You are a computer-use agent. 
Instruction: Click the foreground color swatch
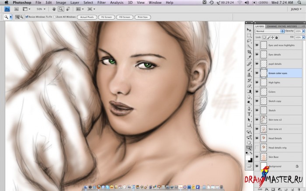tap(248, 158)
